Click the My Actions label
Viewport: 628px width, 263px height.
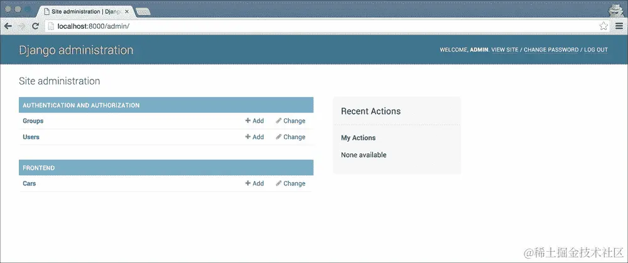coord(359,138)
